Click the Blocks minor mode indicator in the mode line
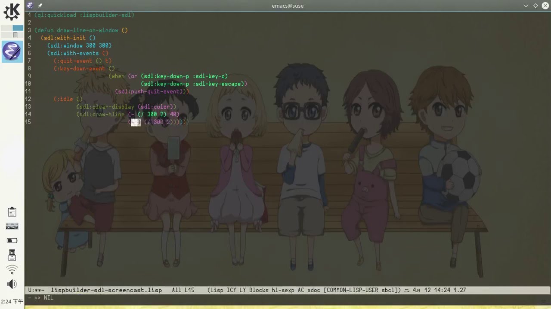The image size is (551, 309). (259, 290)
